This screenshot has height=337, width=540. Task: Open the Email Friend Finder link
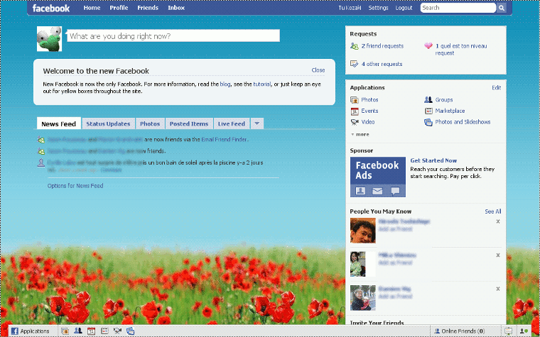click(x=224, y=139)
